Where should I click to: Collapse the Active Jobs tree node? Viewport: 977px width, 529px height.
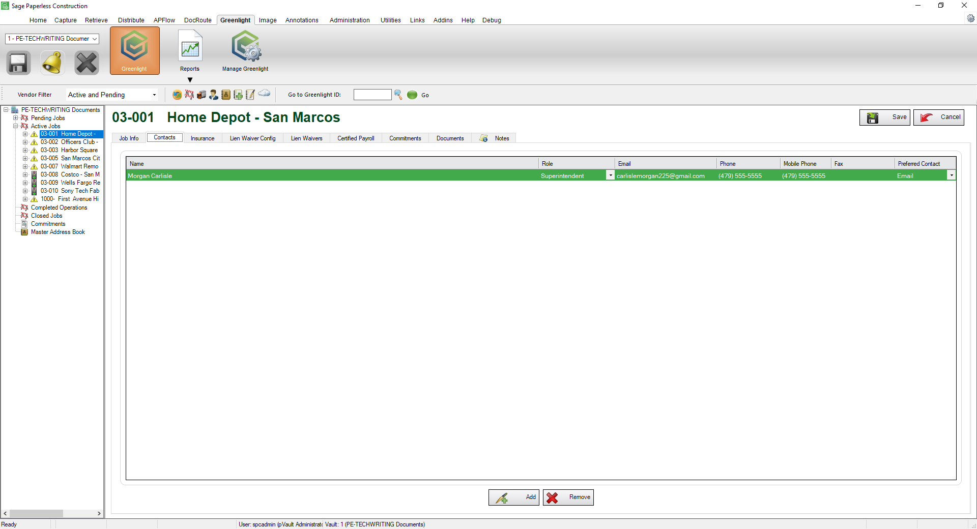pos(15,126)
